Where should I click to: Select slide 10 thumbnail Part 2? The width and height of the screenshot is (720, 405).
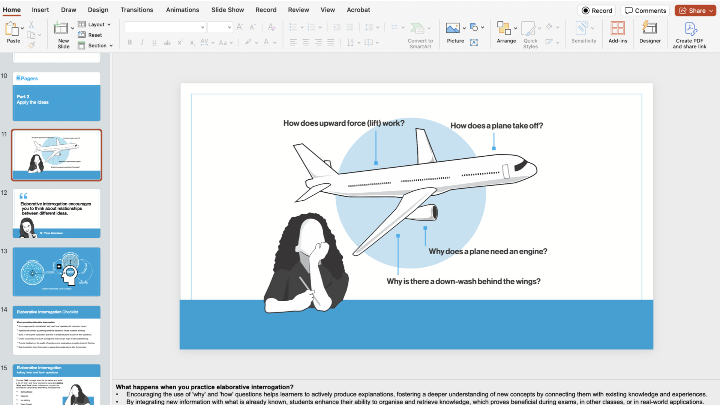point(57,97)
